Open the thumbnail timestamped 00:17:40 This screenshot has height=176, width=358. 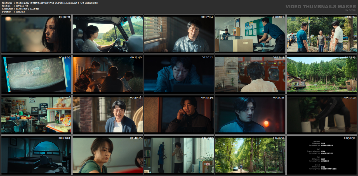click(x=108, y=74)
